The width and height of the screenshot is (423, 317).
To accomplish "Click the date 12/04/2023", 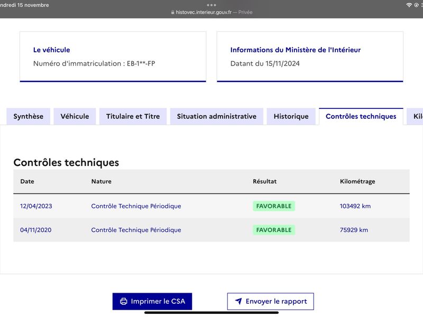I will pyautogui.click(x=36, y=206).
